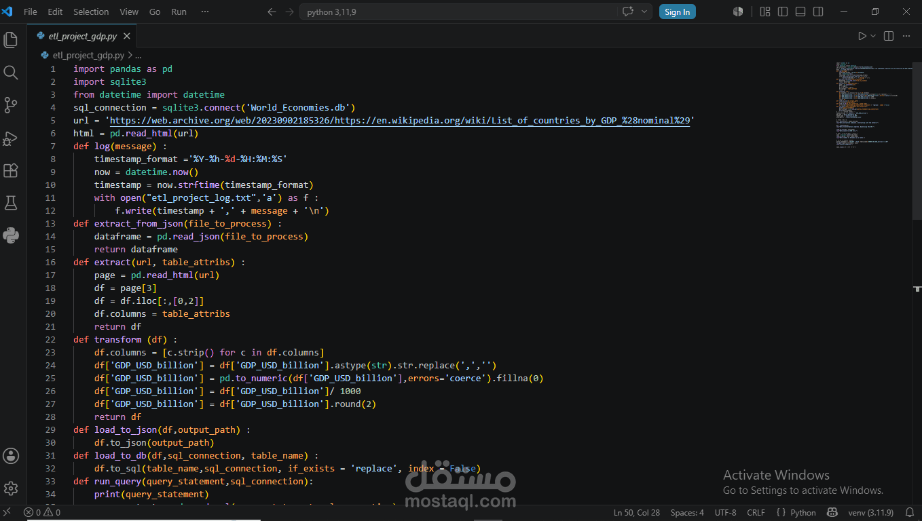Change line endings via CRLF
The width and height of the screenshot is (922, 521).
pos(756,513)
